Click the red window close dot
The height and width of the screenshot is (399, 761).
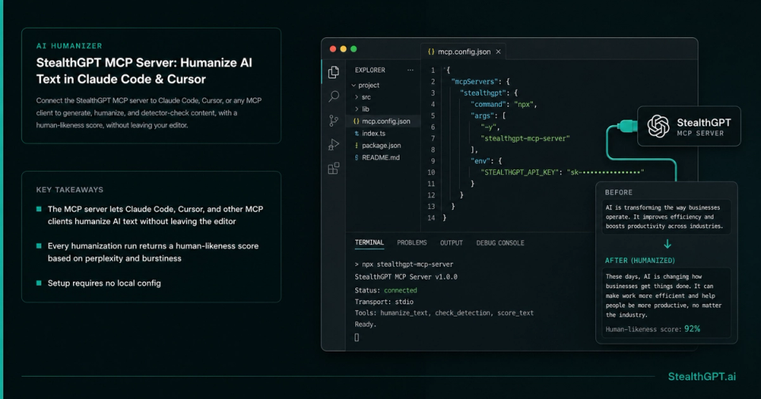tap(333, 49)
